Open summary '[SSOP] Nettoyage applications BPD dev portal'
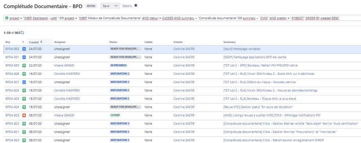Screen dimensions: 361x143 pyautogui.click(x=255, y=57)
